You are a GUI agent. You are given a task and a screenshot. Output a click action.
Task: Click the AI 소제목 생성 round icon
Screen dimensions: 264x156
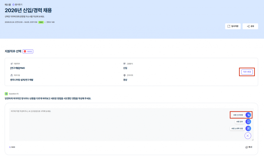[x=248, y=128]
